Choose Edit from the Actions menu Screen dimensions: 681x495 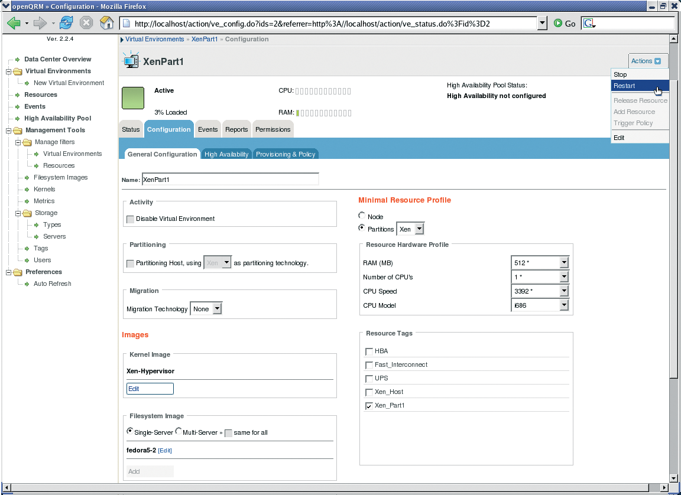click(640, 138)
